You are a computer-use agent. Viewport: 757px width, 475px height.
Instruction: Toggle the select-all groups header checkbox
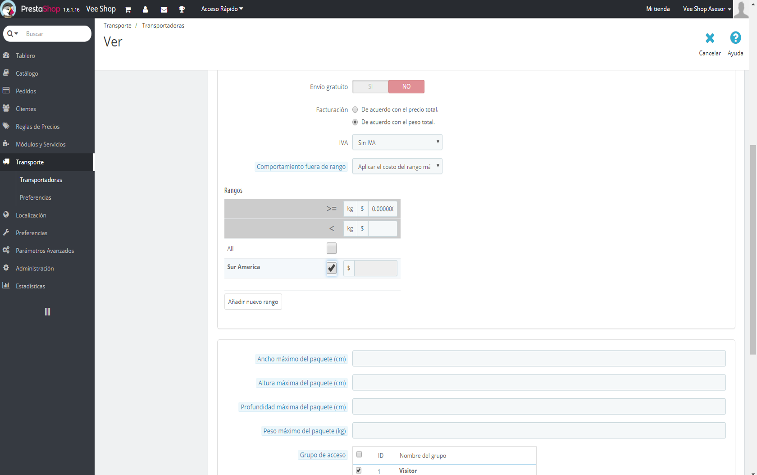(x=359, y=454)
